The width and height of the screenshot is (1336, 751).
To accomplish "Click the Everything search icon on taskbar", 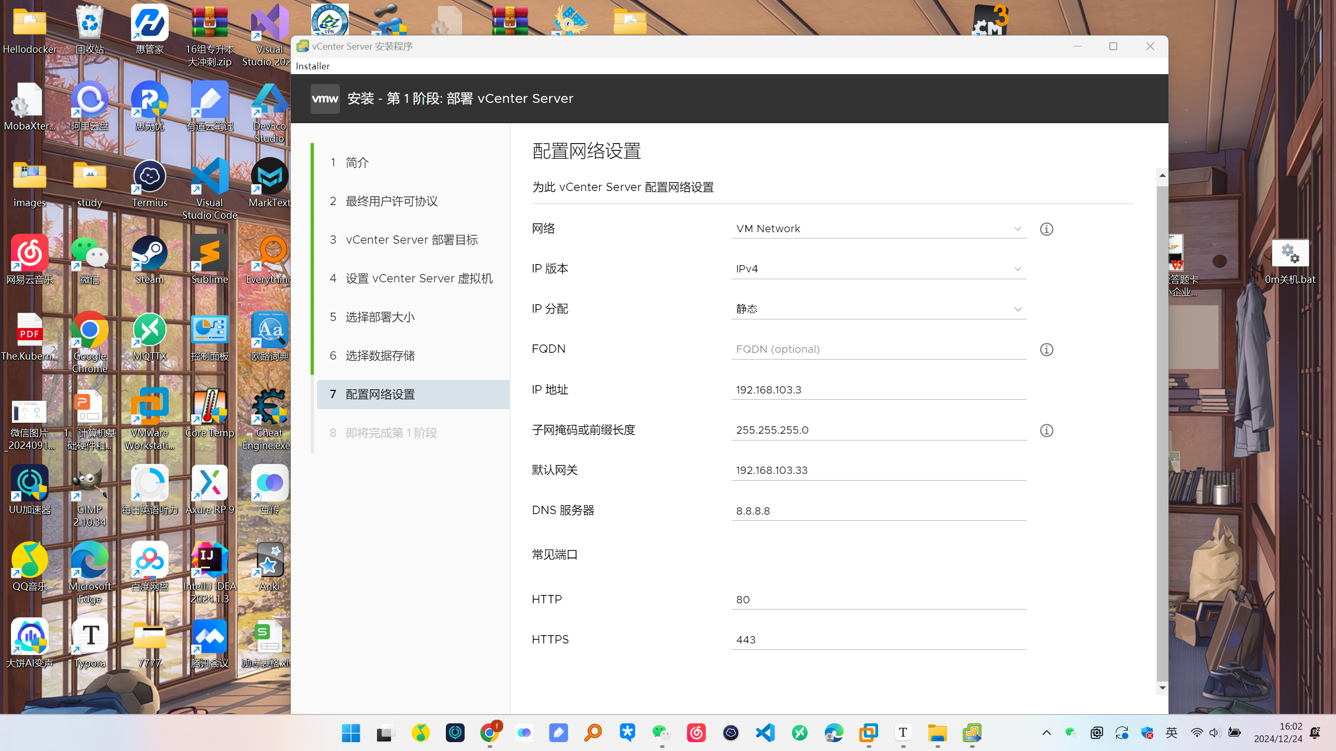I will (x=593, y=733).
